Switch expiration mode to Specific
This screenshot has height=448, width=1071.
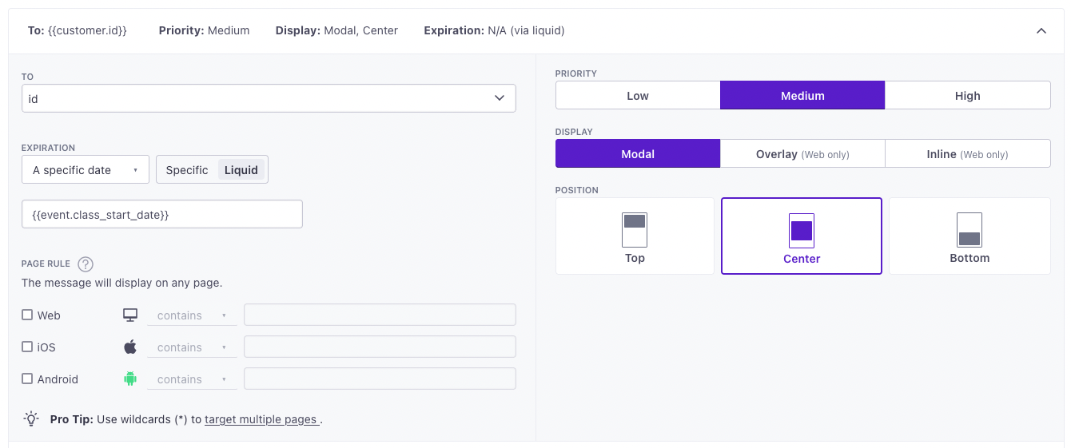187,170
